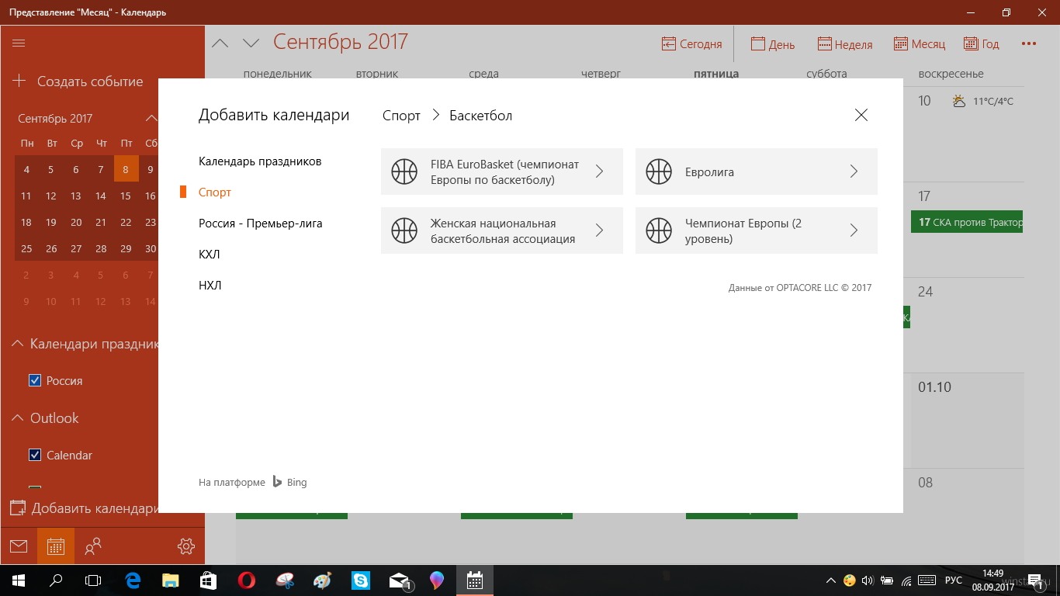Open the hamburger navigation menu
1060x596 pixels.
19,43
